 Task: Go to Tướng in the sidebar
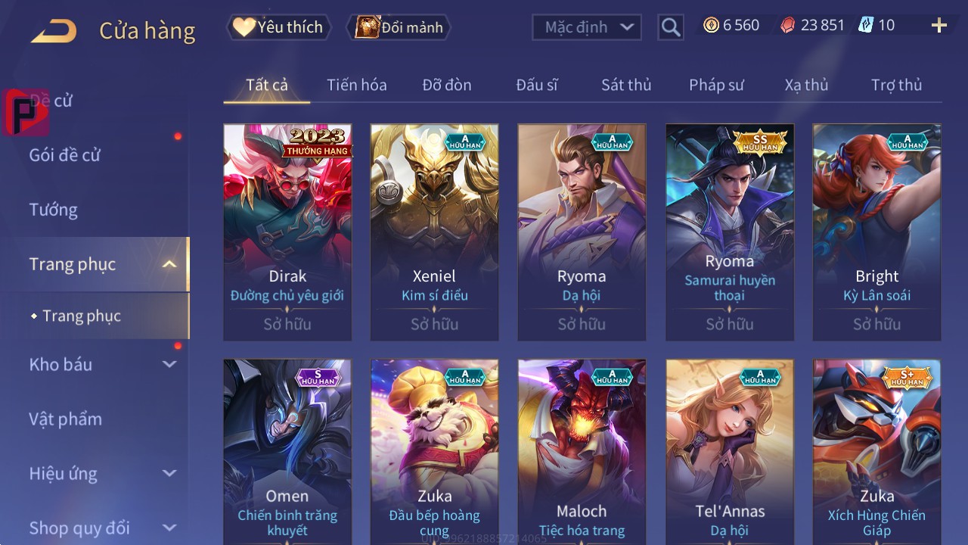click(x=54, y=210)
